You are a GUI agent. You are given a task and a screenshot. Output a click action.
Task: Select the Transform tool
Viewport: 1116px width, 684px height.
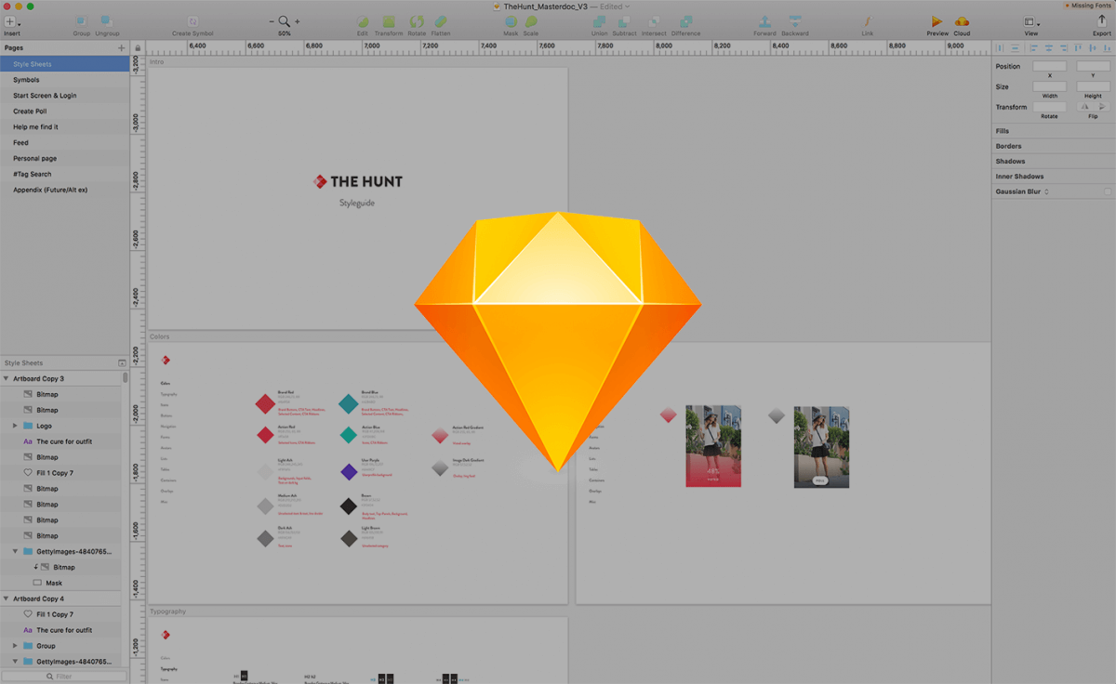tap(389, 21)
